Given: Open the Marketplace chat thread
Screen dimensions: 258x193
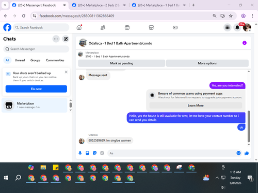Looking at the screenshot, I should pos(35,106).
